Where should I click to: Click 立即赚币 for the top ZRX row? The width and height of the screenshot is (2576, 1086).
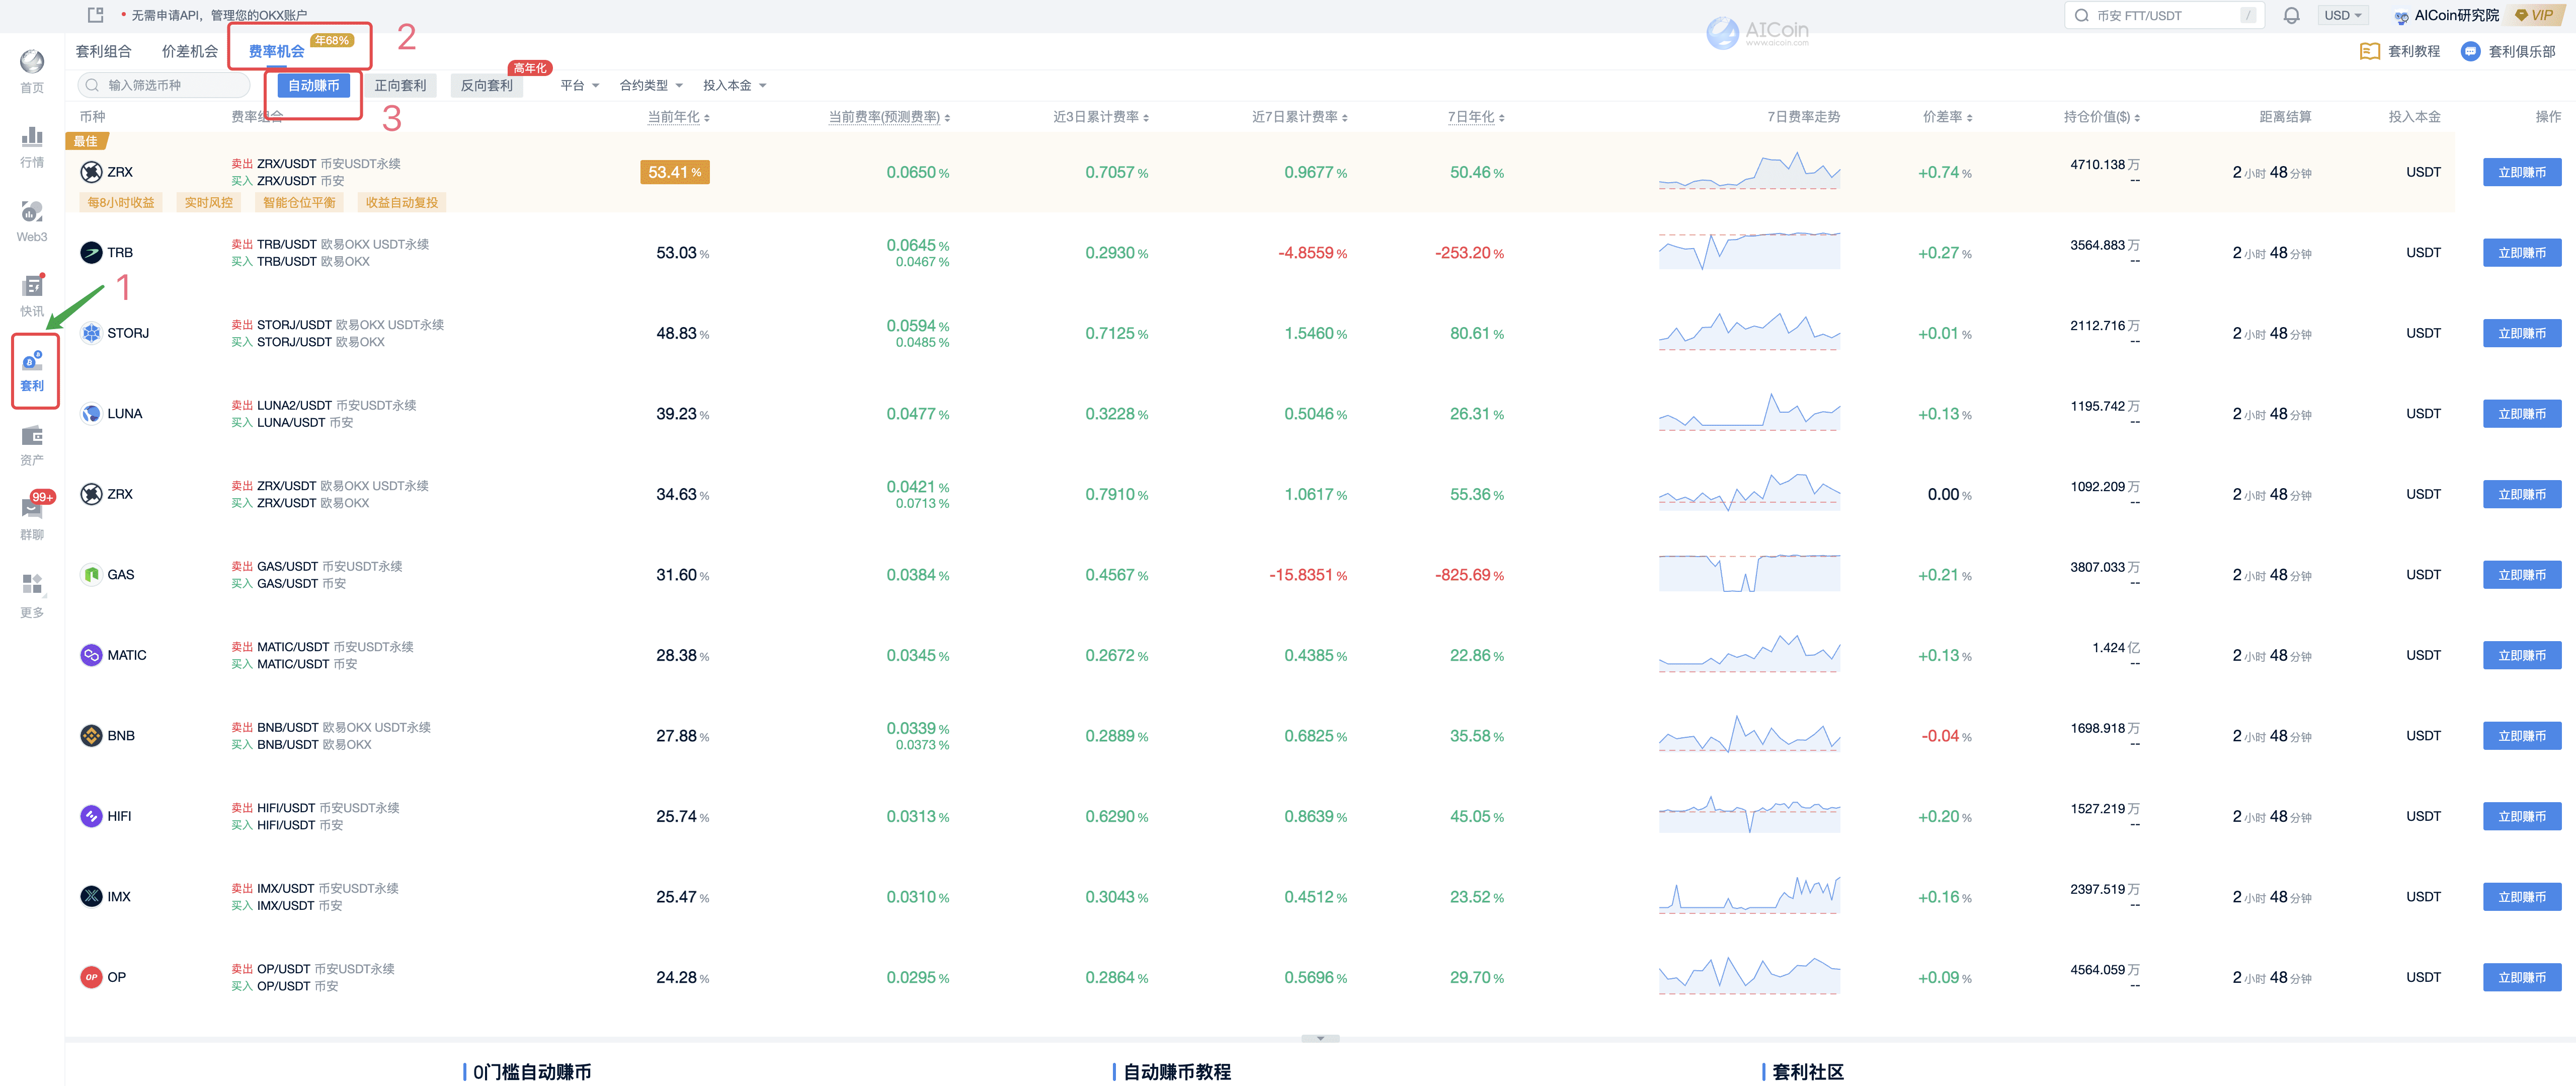tap(2521, 172)
